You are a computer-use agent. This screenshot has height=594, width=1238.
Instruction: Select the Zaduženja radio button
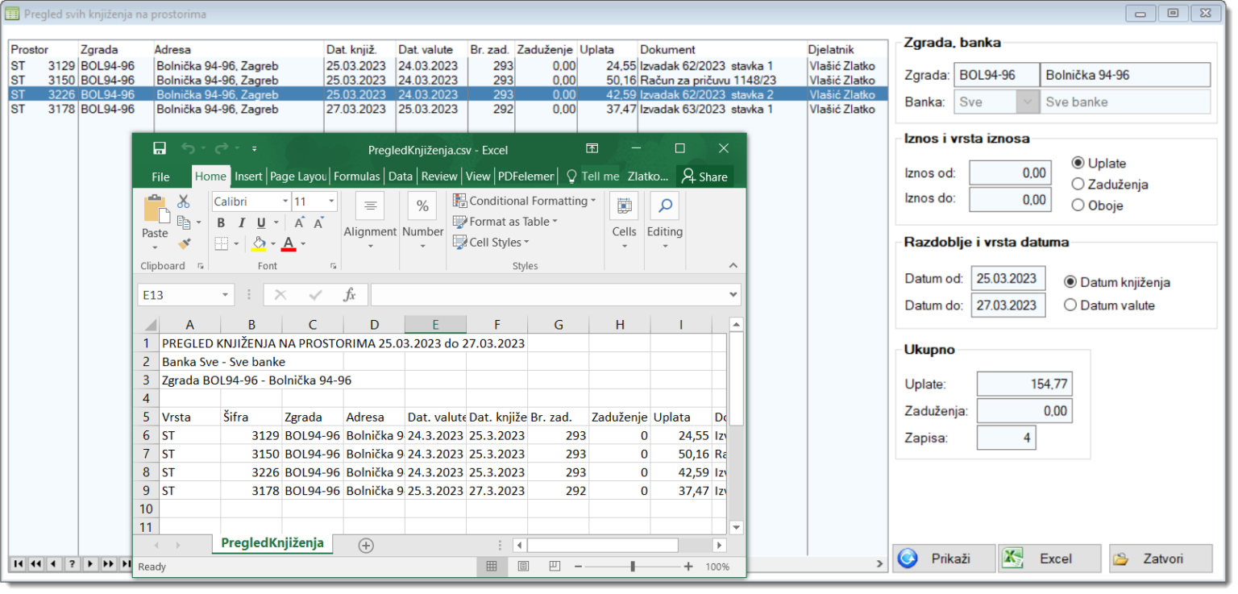(1078, 185)
